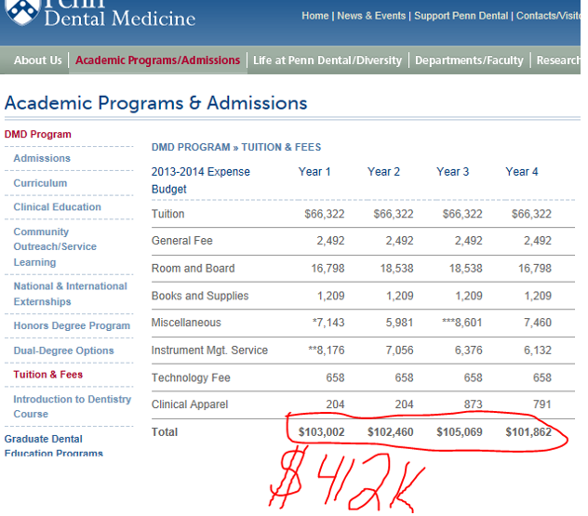This screenshot has height=516, width=588.
Task: Open Dual-Degree Options sidebar link
Action: (x=64, y=351)
